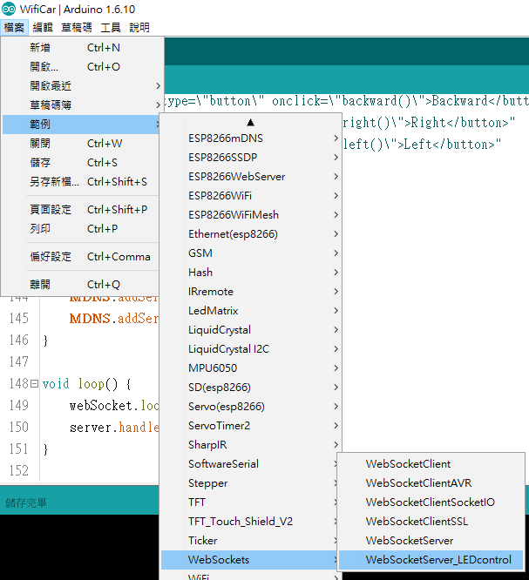
Task: Open the 檔案 menu in menu bar
Action: (x=14, y=28)
